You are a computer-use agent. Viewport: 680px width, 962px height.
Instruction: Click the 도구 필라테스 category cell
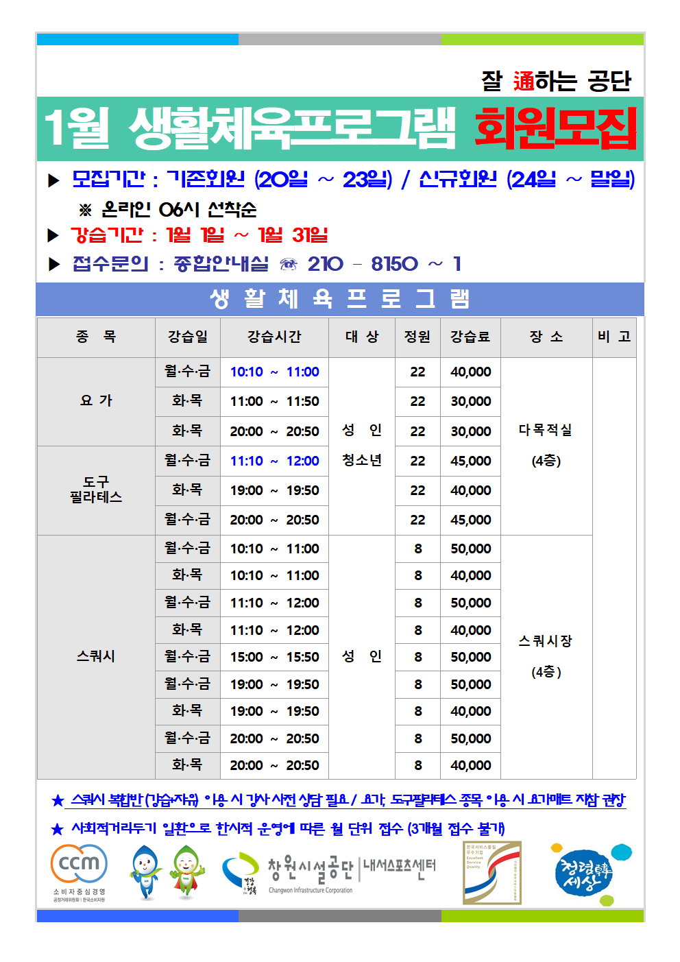pos(96,490)
